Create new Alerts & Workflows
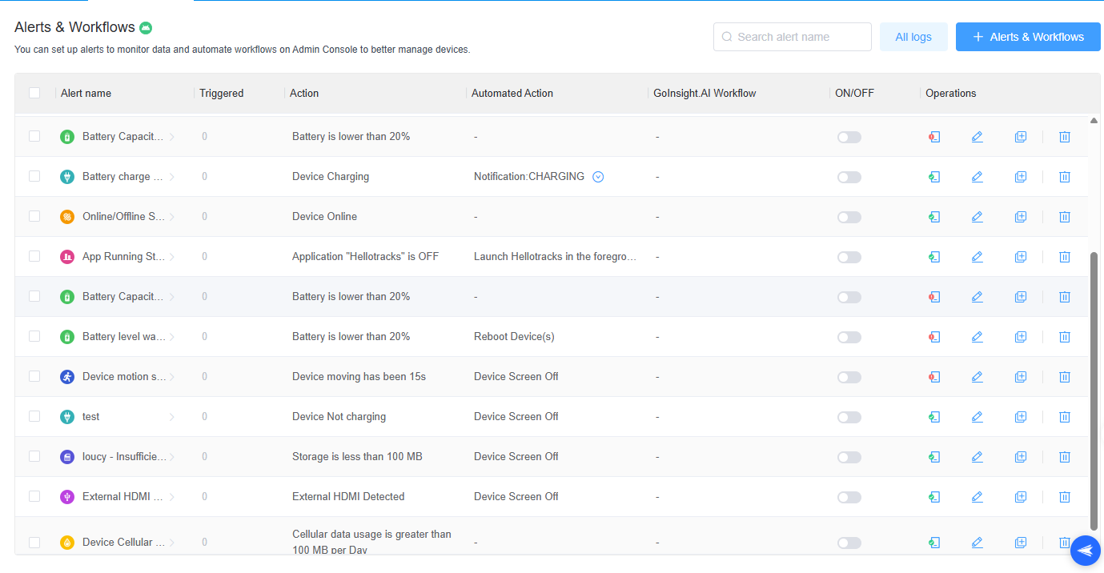This screenshot has width=1104, height=573. pyautogui.click(x=1028, y=37)
